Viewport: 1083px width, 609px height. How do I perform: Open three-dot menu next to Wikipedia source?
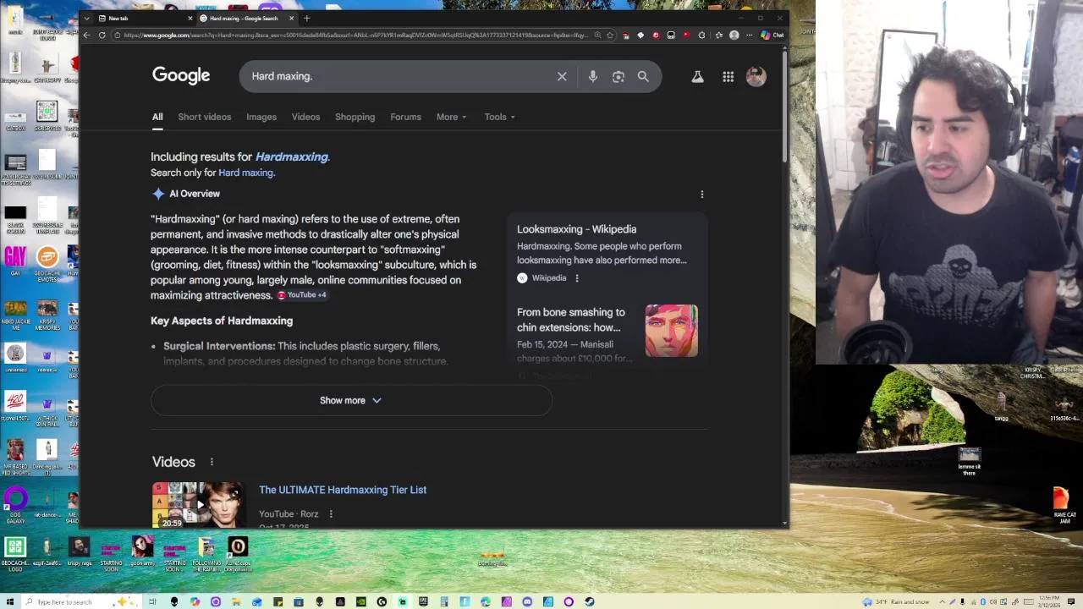pyautogui.click(x=577, y=278)
